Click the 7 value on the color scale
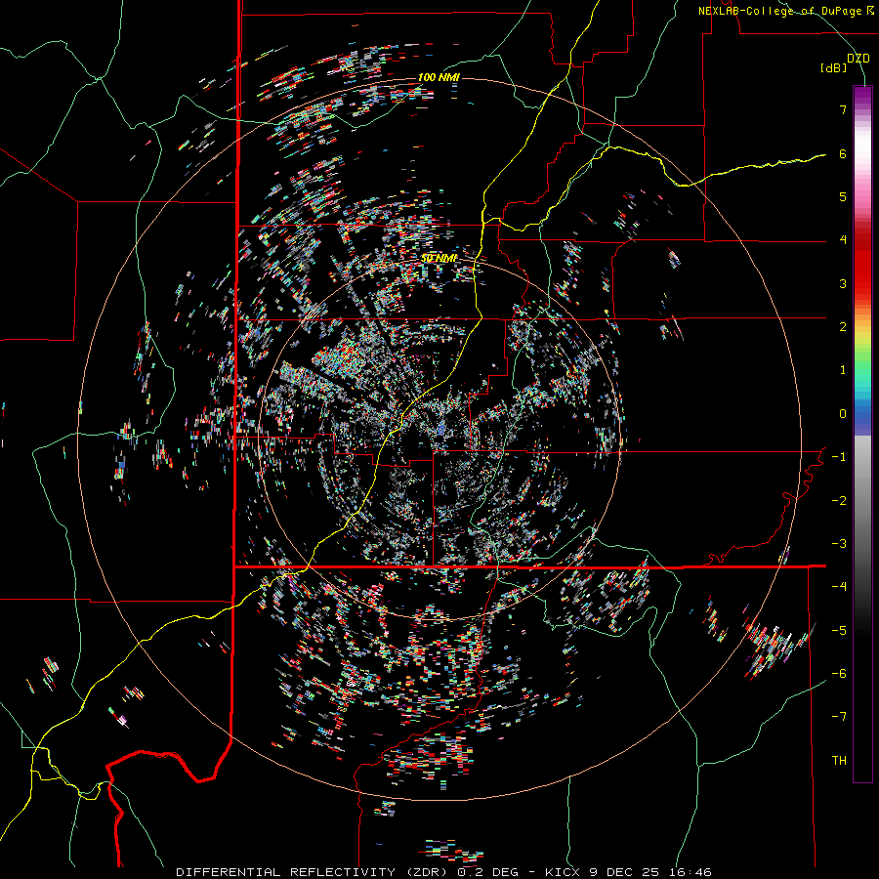This screenshot has width=879, height=879. point(843,109)
